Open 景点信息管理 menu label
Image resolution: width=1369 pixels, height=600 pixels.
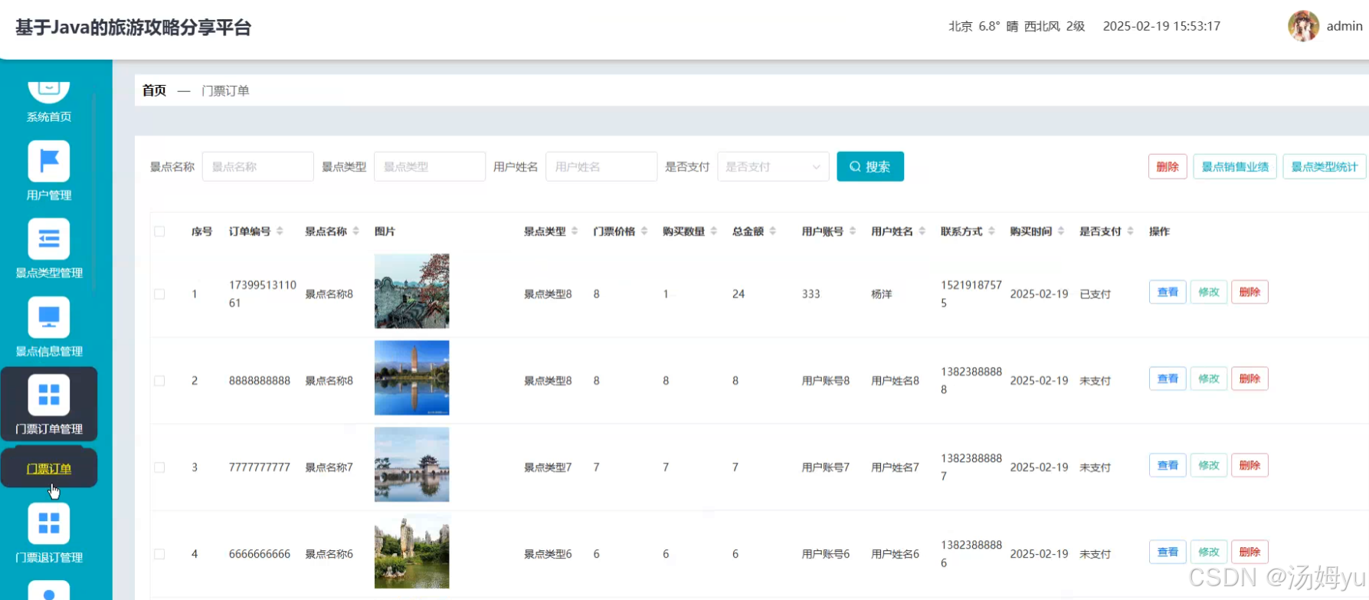tap(49, 352)
